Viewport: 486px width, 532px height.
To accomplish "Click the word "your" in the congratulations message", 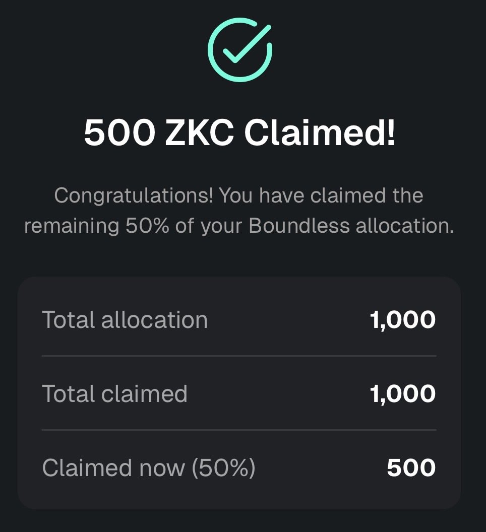I will point(220,227).
